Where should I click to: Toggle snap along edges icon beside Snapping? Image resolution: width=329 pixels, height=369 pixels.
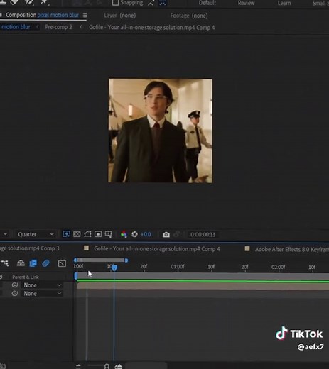pos(151,3)
